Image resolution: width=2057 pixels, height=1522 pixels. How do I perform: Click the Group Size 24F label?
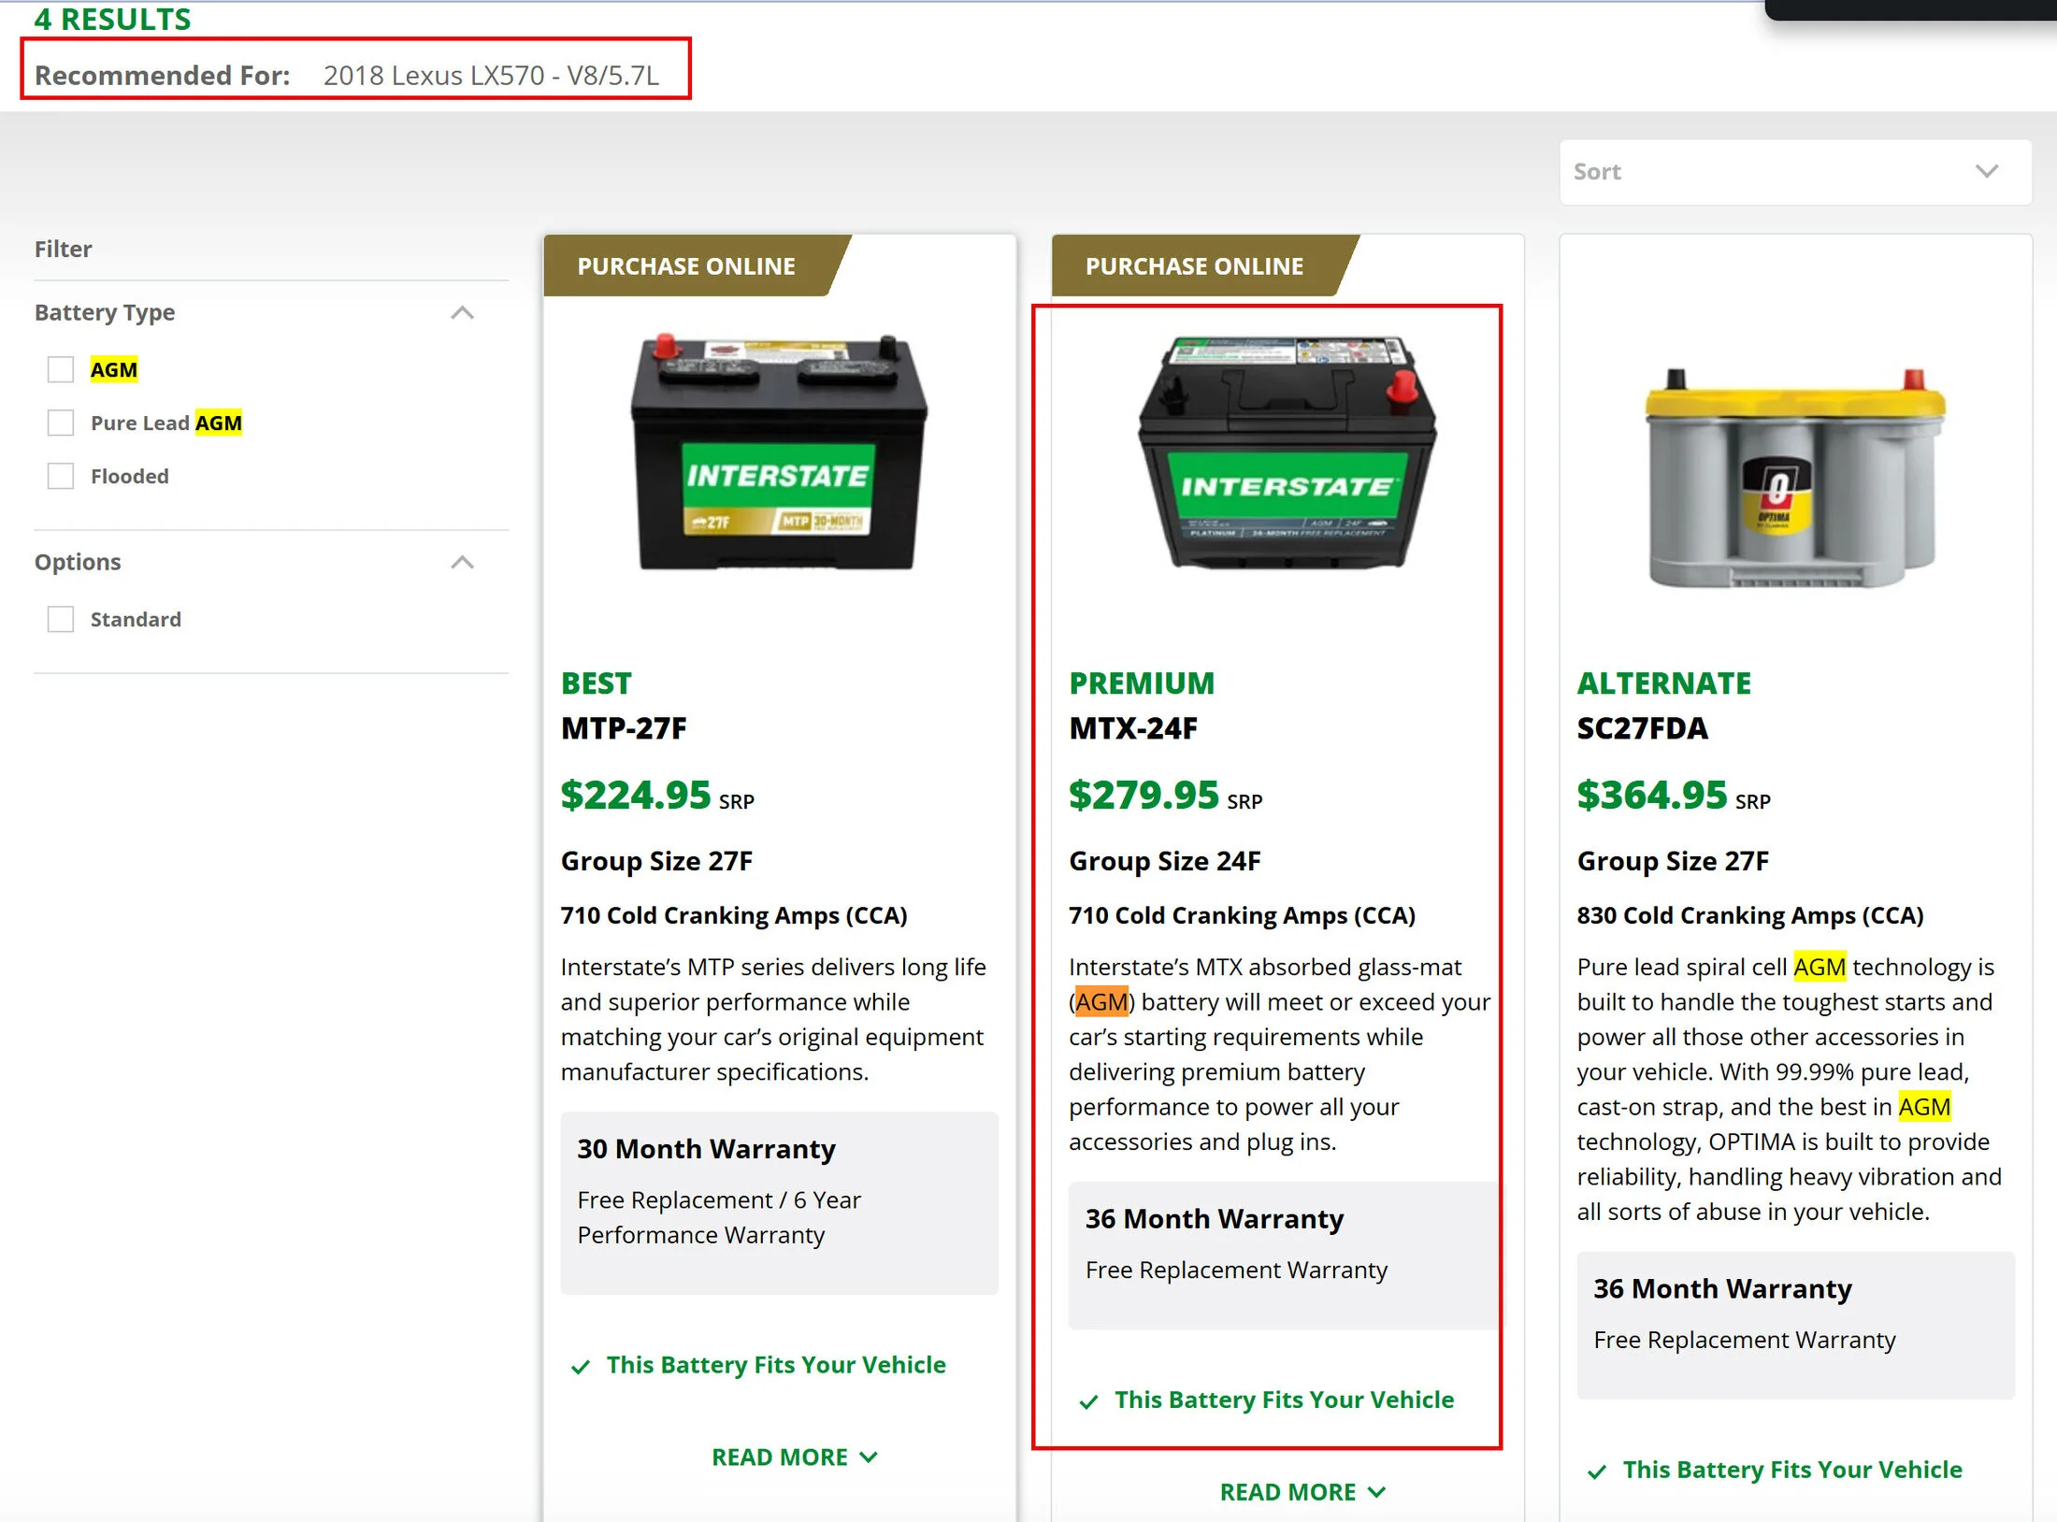(x=1164, y=860)
